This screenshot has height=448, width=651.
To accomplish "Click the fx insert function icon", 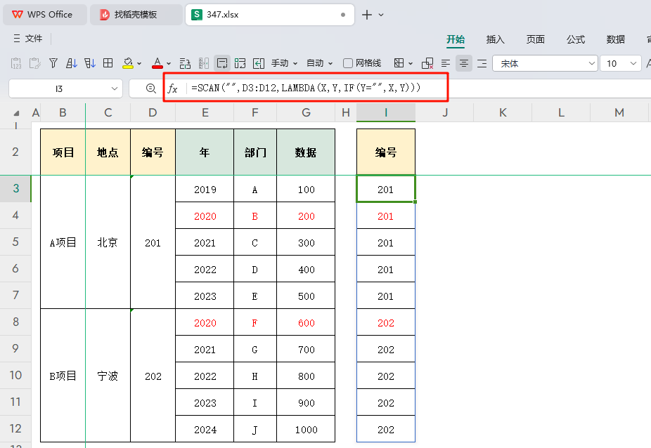I will [172, 88].
